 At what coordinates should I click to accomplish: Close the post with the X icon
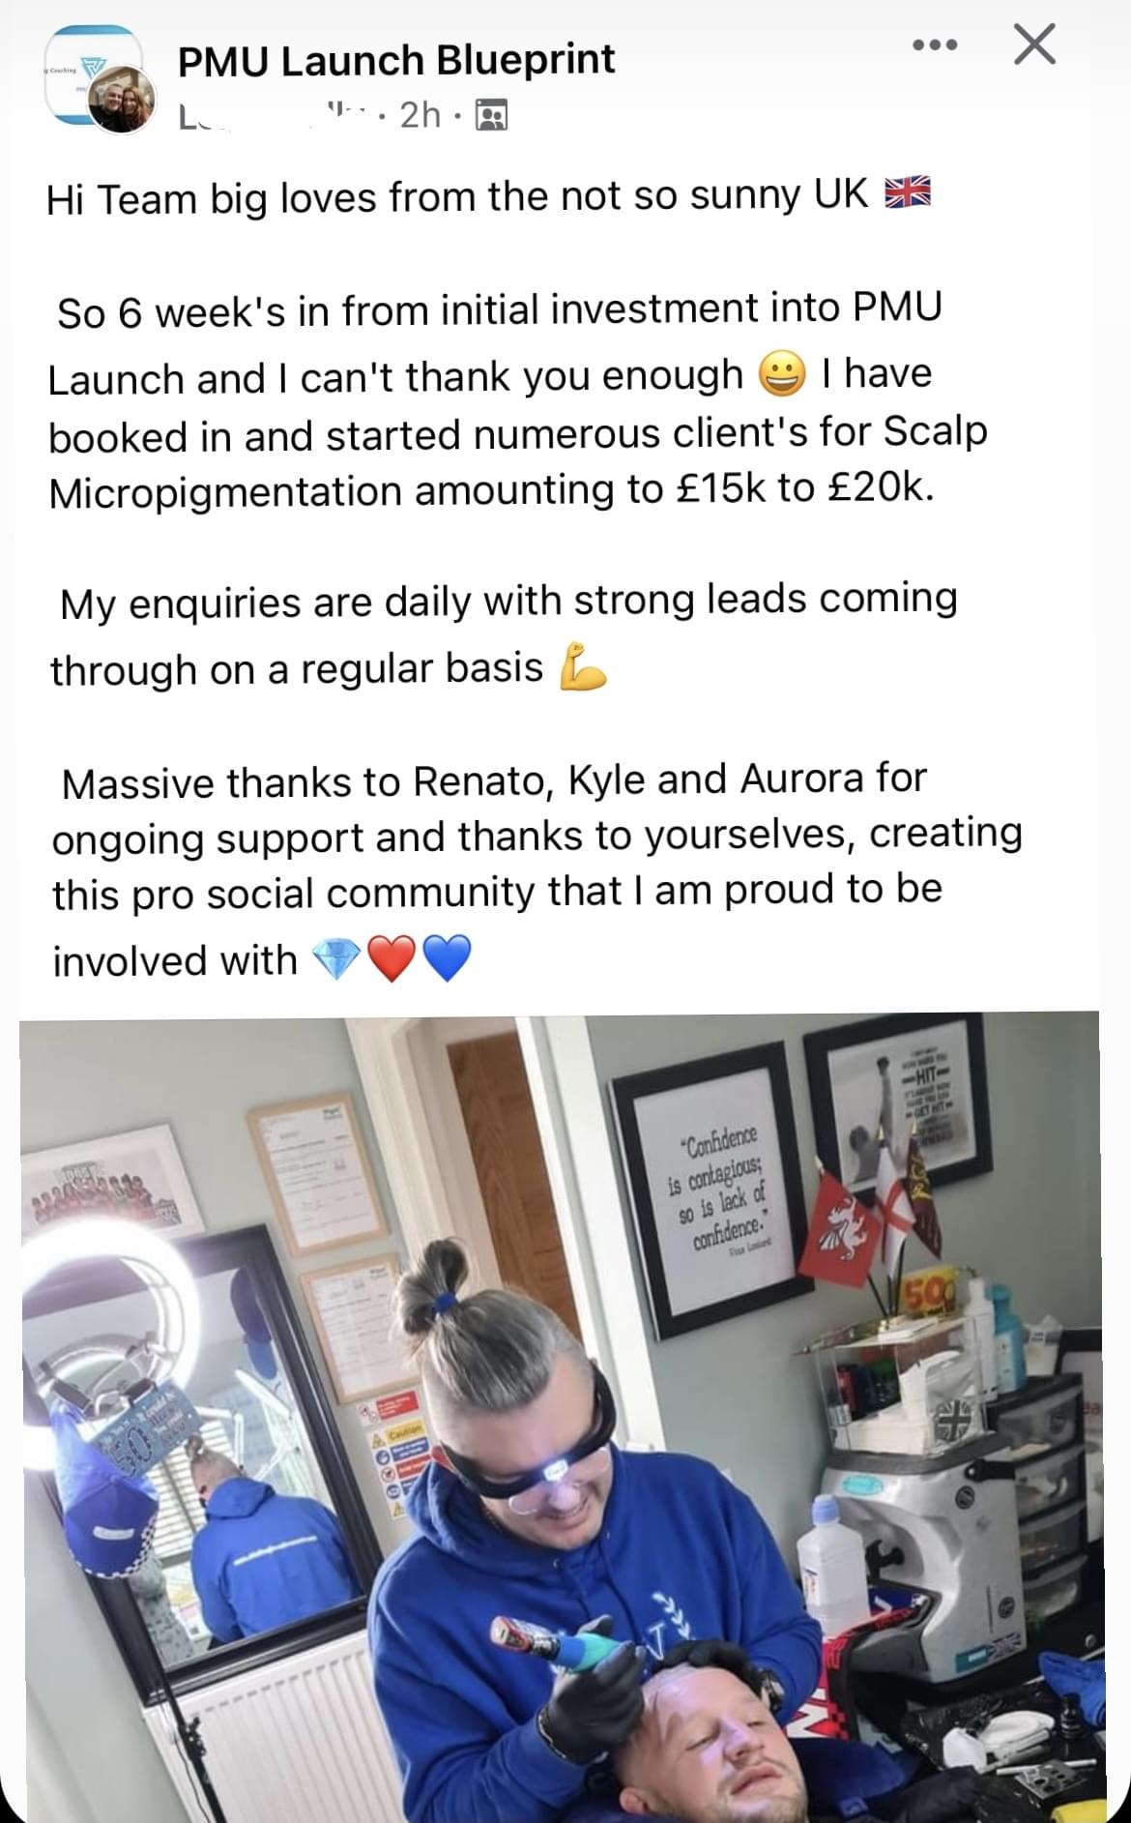pyautogui.click(x=1034, y=44)
